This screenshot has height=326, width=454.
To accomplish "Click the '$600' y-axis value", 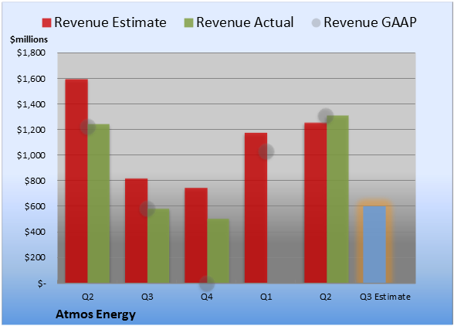I will (x=35, y=206).
